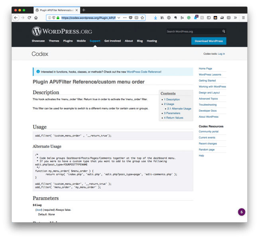Click the green padlock security icon

pyautogui.click(x=58, y=18)
